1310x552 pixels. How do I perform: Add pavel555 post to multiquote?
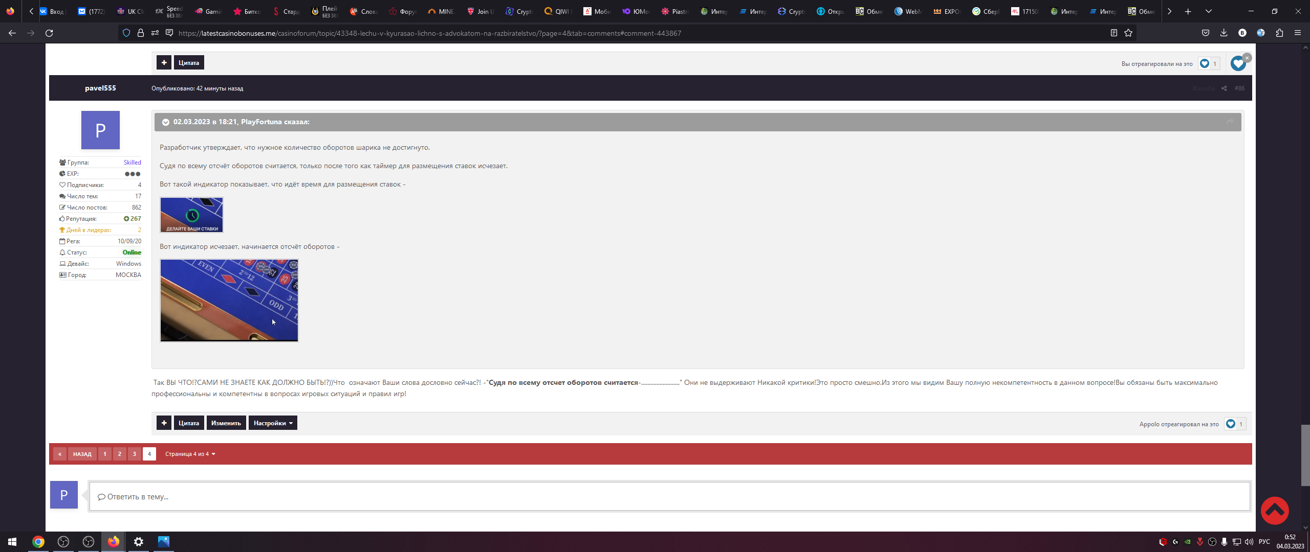coord(164,423)
